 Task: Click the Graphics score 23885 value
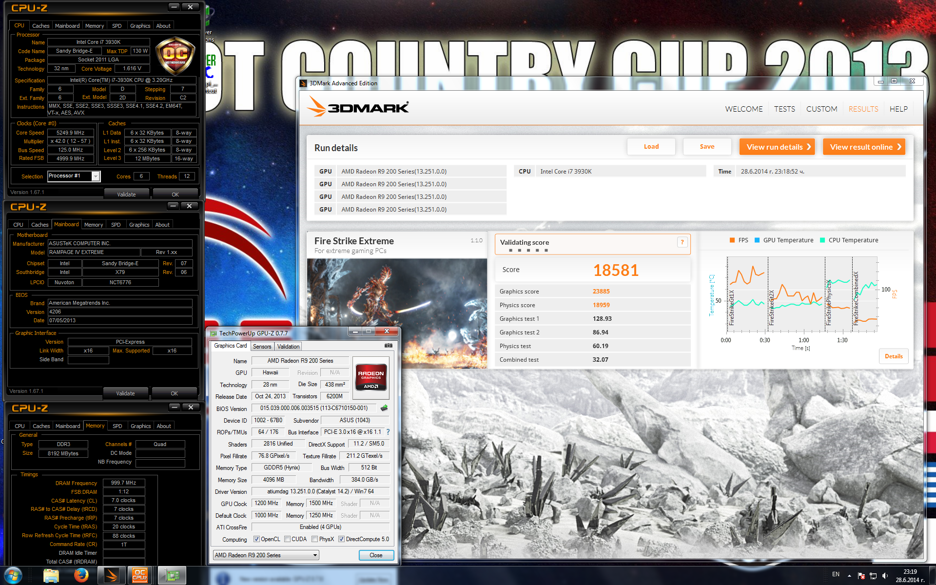pos(601,292)
